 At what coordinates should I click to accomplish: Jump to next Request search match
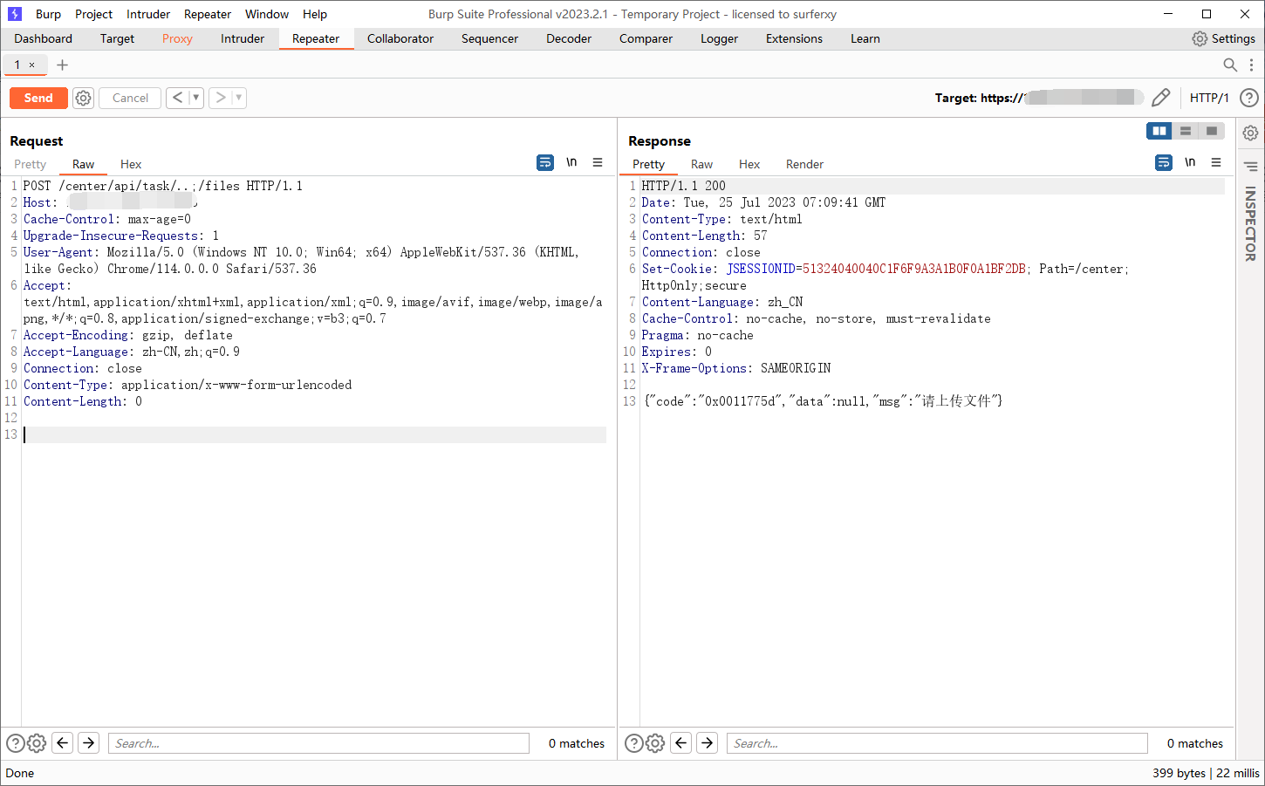pos(89,743)
